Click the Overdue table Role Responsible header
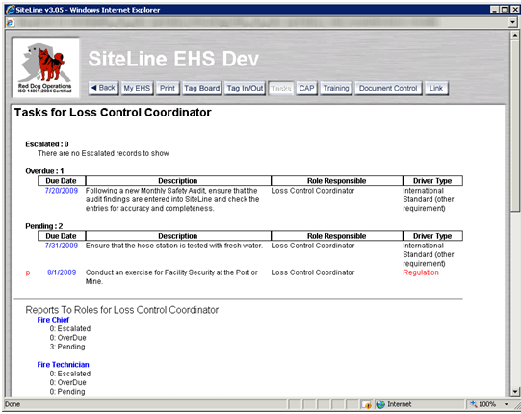 (337, 181)
